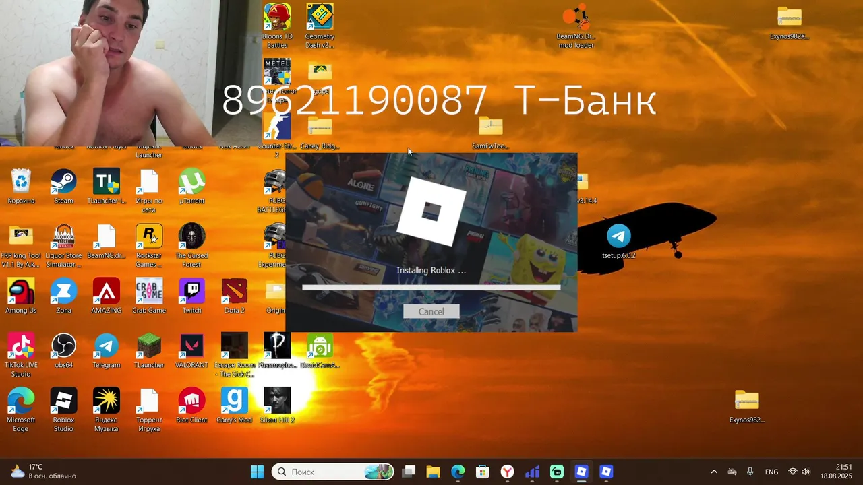Open Bloons TD Battles shortcut
863x485 pixels.
277,26
